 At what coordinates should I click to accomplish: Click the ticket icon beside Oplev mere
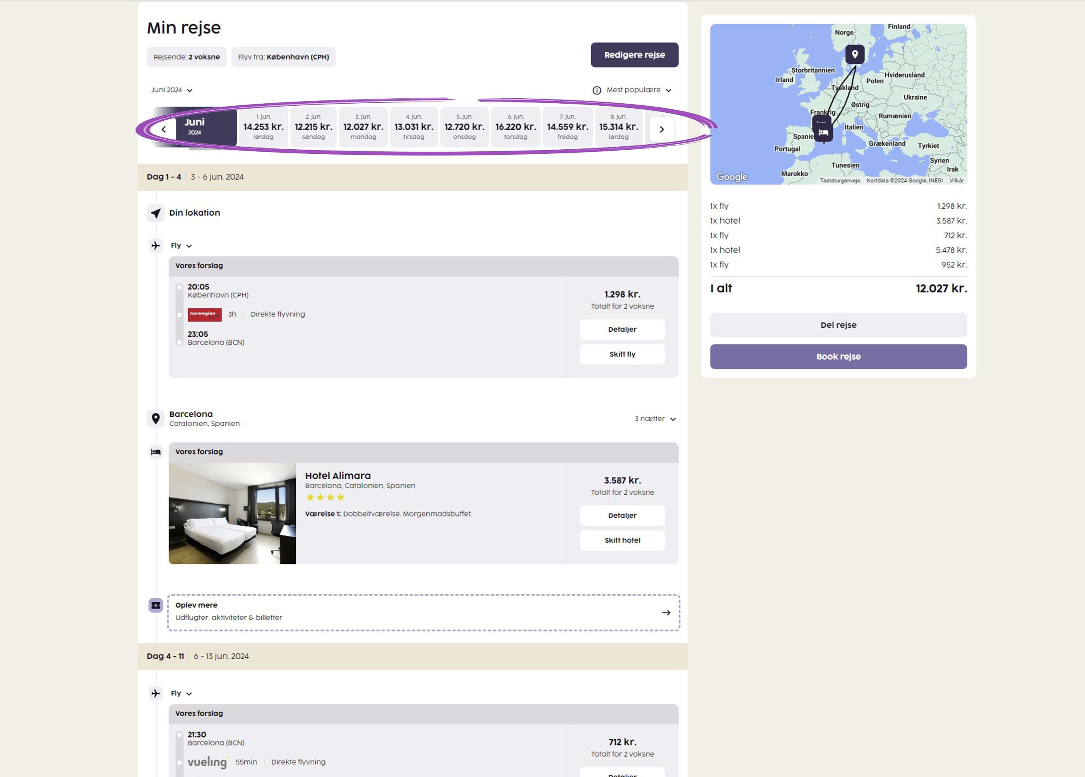(x=156, y=605)
